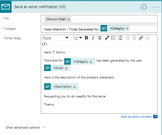Open the info icon in header
162x135 pixels.
[143, 7]
